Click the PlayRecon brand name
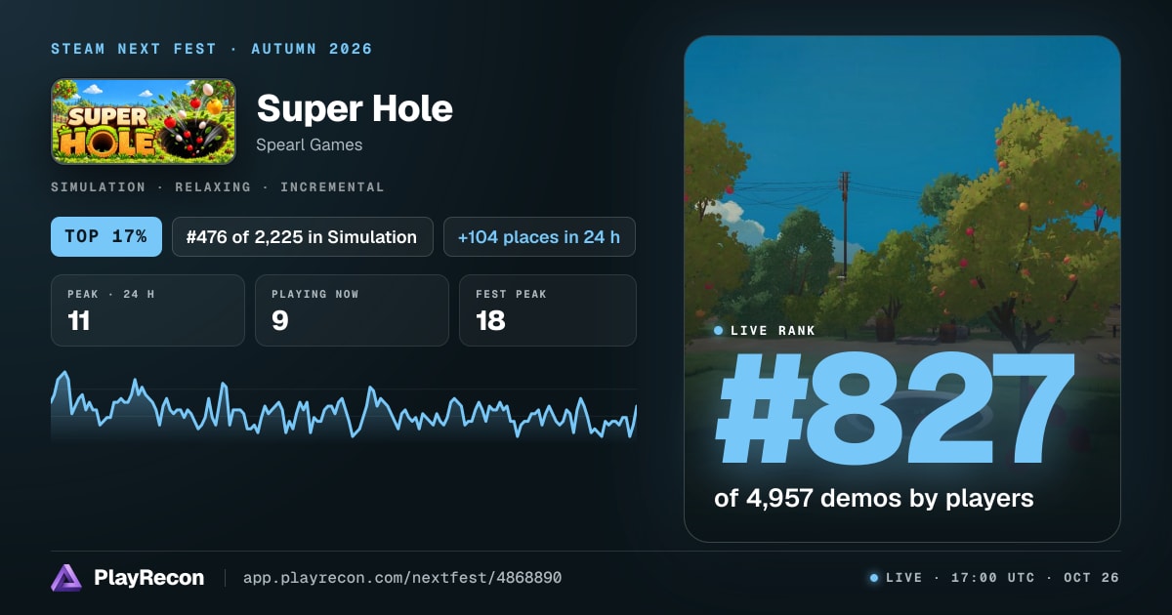The height and width of the screenshot is (615, 1172). point(148,578)
